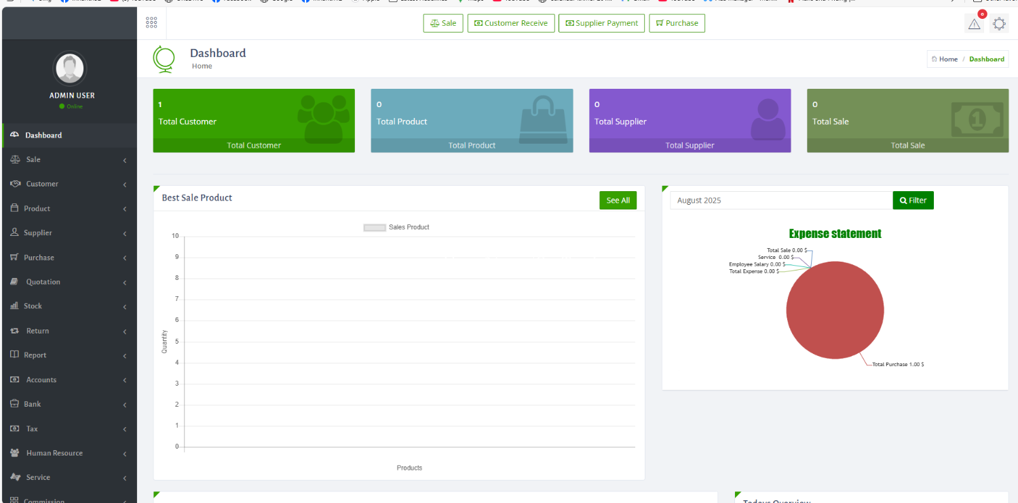Open the warning alert notification icon
The image size is (1018, 503).
coord(974,24)
